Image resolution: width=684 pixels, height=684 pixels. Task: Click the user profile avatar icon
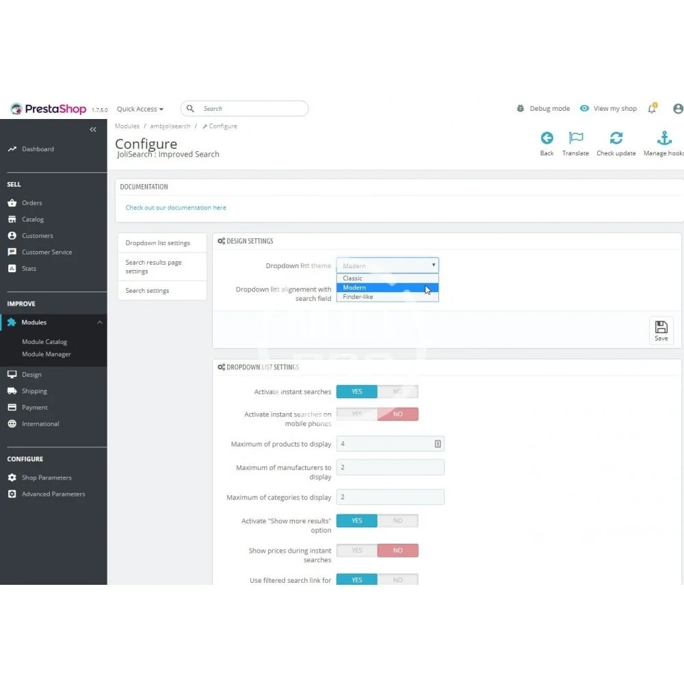pos(678,109)
